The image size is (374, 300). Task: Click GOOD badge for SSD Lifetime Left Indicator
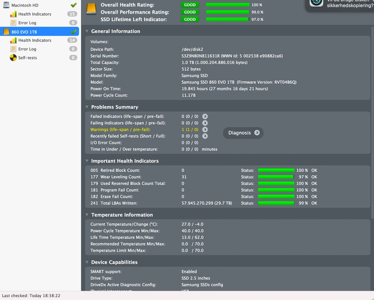(x=190, y=19)
